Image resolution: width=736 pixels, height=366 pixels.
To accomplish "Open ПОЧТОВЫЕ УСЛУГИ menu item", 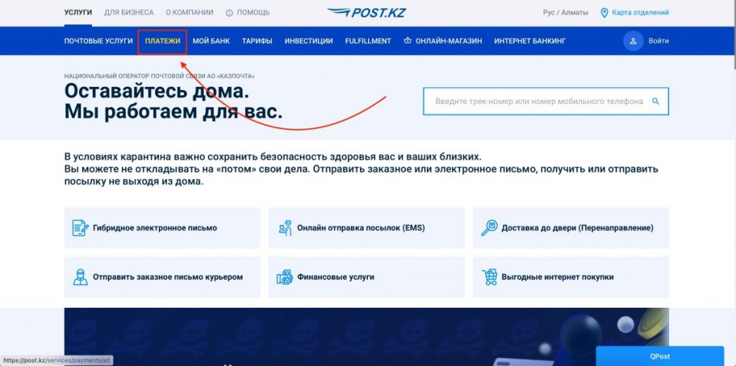I will coord(98,41).
